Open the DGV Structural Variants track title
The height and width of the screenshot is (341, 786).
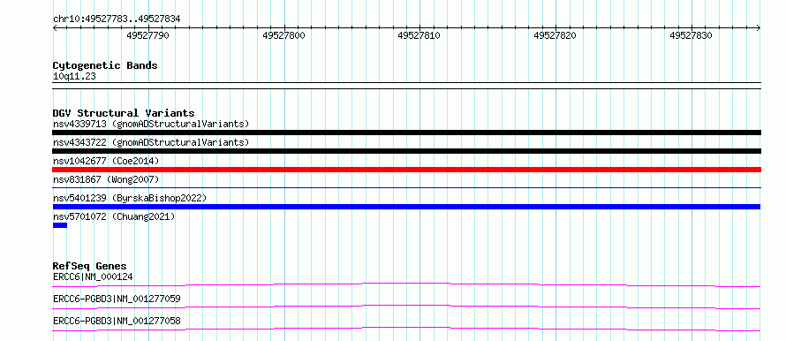coord(124,113)
